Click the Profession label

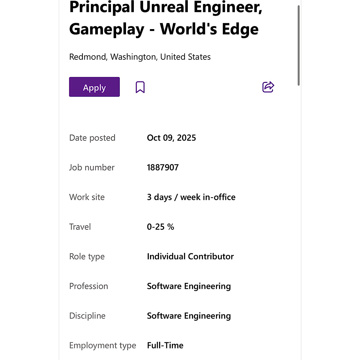point(88,286)
